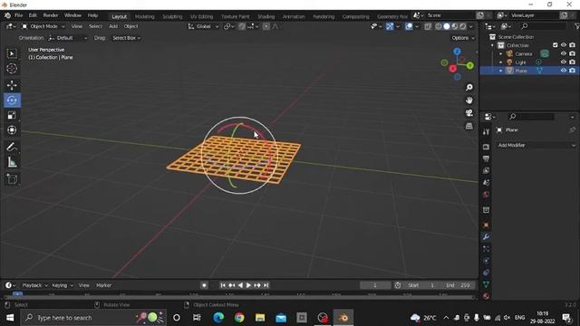Open the Add Modifier dropdown

click(536, 145)
